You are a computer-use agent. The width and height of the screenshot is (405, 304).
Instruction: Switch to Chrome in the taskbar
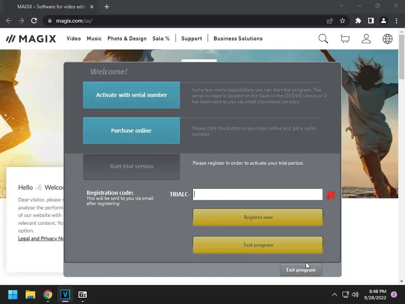(47, 294)
